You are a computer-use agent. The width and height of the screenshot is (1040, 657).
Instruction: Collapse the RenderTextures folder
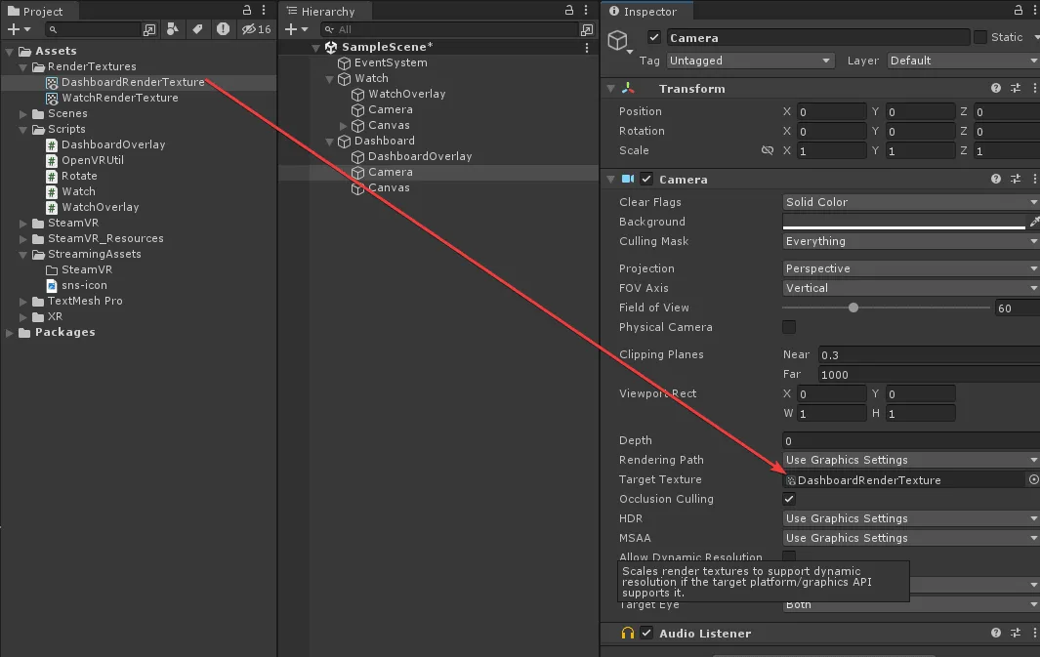tap(23, 67)
